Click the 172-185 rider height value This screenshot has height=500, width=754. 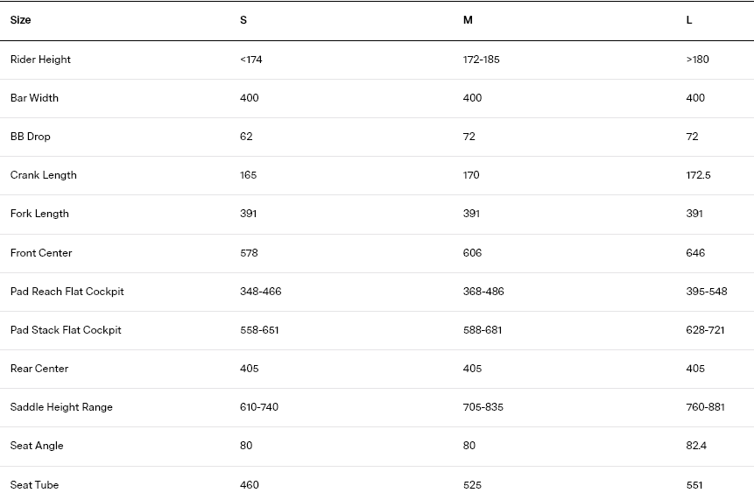(x=482, y=60)
